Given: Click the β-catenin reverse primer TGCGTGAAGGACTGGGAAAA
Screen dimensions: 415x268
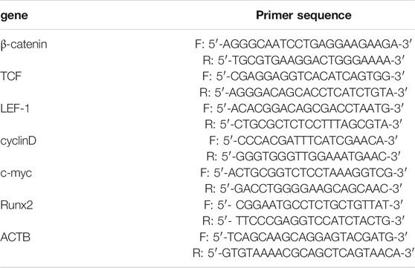Looking at the screenshot, I should point(303,61).
